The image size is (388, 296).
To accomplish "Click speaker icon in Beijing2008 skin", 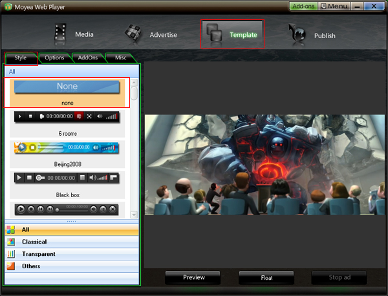I will [x=96, y=147].
